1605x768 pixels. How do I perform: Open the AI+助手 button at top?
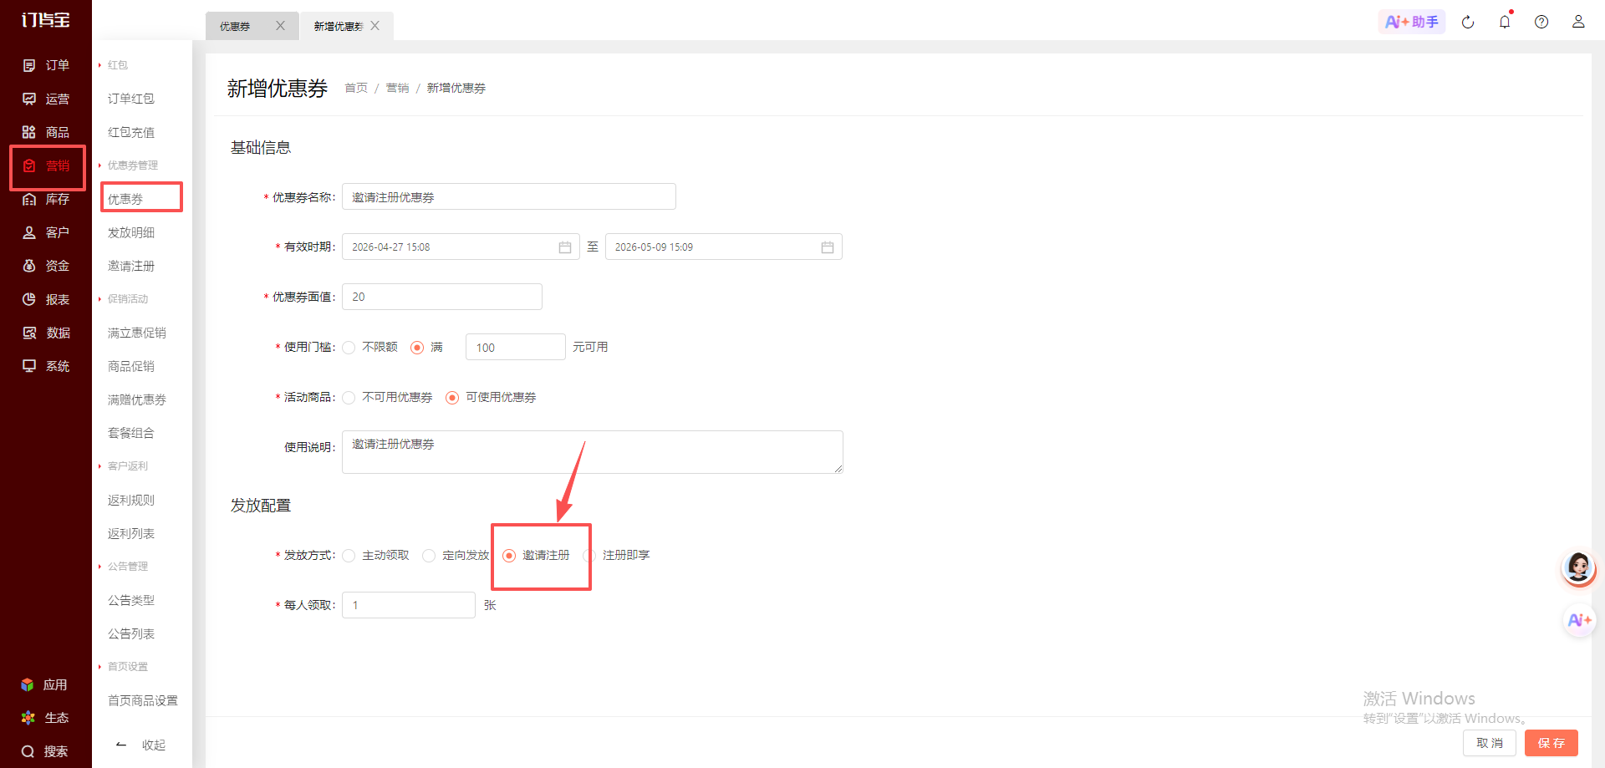coord(1412,22)
